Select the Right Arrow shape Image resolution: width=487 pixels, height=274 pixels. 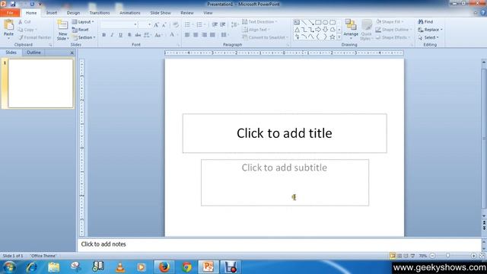318,30
